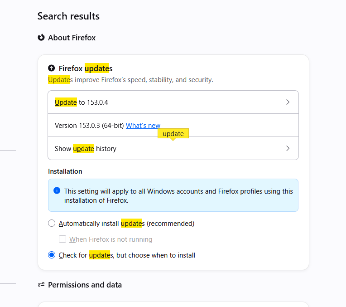
Task: Start the Update to 153.0.4
Action: pyautogui.click(x=173, y=102)
